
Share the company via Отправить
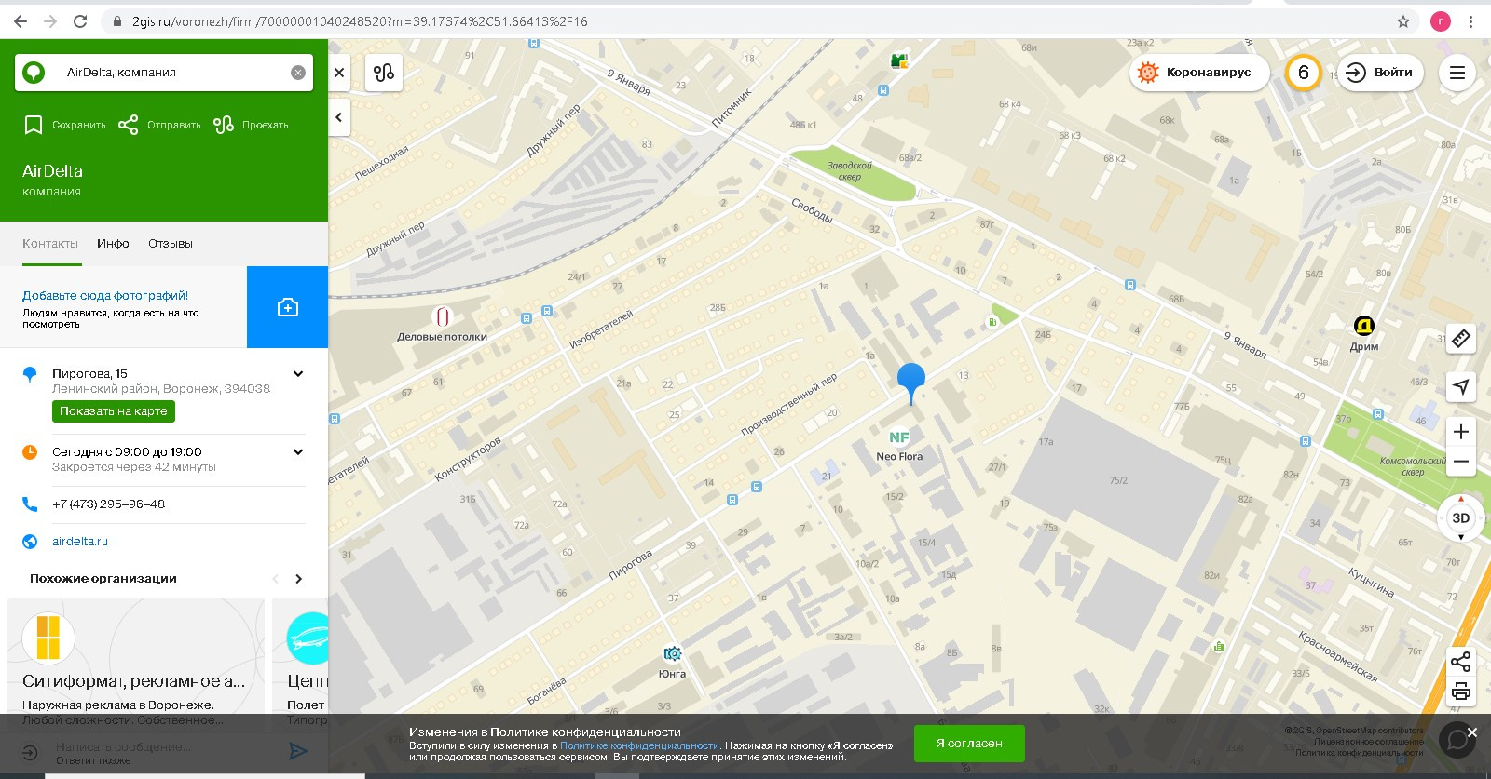(159, 125)
